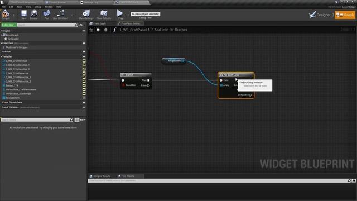The image size is (357, 201).
Task: Add a new function with plus icon
Action: tap(84, 43)
